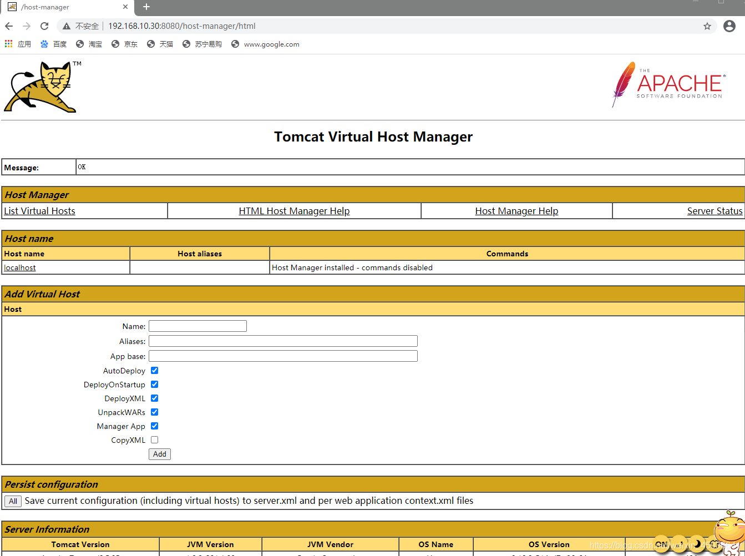The image size is (745, 556).
Task: Click the 'Tomcat Virtual Host Manager' heading
Action: pyautogui.click(x=373, y=137)
